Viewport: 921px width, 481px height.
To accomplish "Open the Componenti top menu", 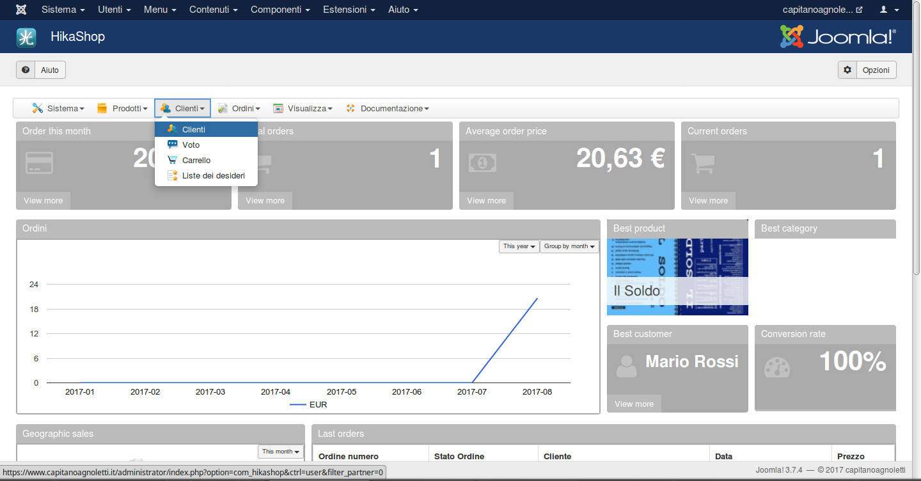I will [x=280, y=10].
